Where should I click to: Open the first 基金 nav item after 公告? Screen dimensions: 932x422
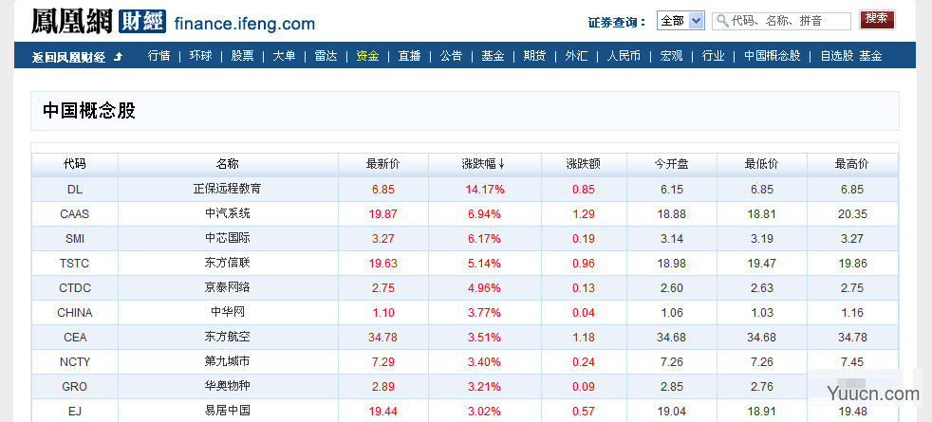pyautogui.click(x=493, y=56)
